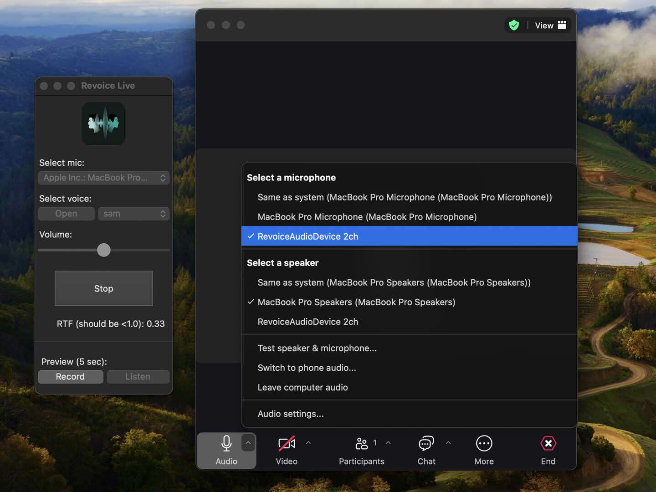656x492 pixels.
Task: Choose Switch to phone audio...
Action: (x=409, y=368)
